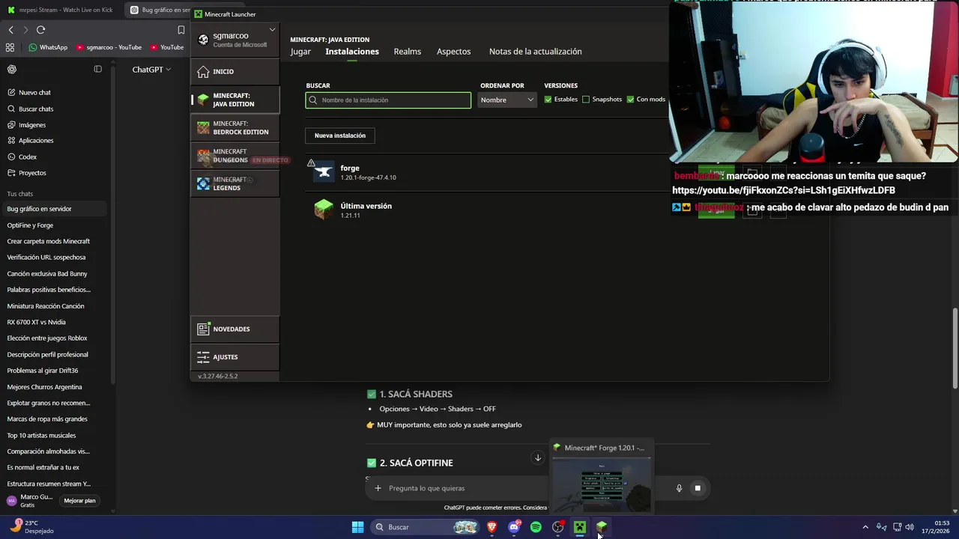The height and width of the screenshot is (539, 959).
Task: Open Windows Start menu
Action: 357,527
